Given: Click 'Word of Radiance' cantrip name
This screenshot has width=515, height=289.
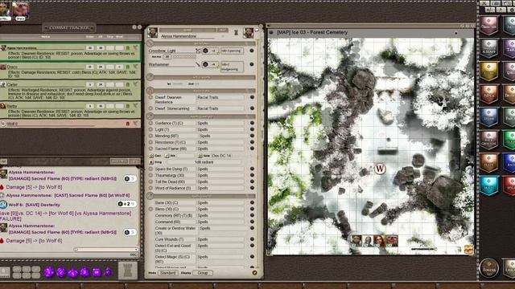Looking at the screenshot, I should pyautogui.click(x=173, y=188).
